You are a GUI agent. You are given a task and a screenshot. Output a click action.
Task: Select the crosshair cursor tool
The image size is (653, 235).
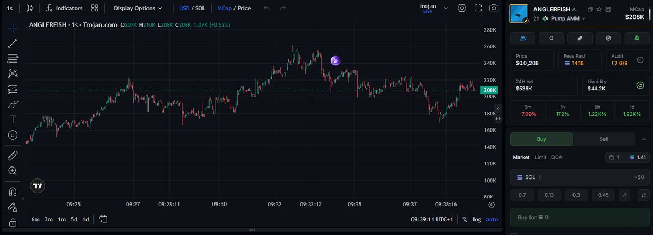coord(13,28)
